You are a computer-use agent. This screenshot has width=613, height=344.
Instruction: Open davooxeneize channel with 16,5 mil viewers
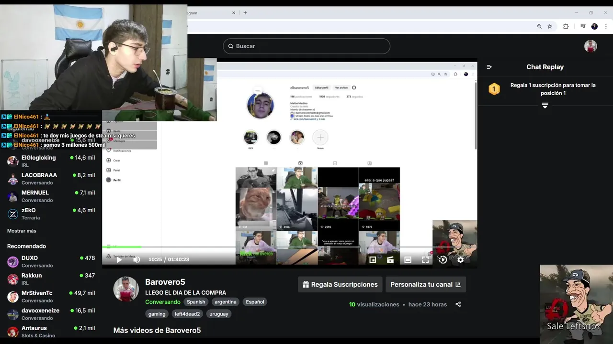click(x=51, y=314)
